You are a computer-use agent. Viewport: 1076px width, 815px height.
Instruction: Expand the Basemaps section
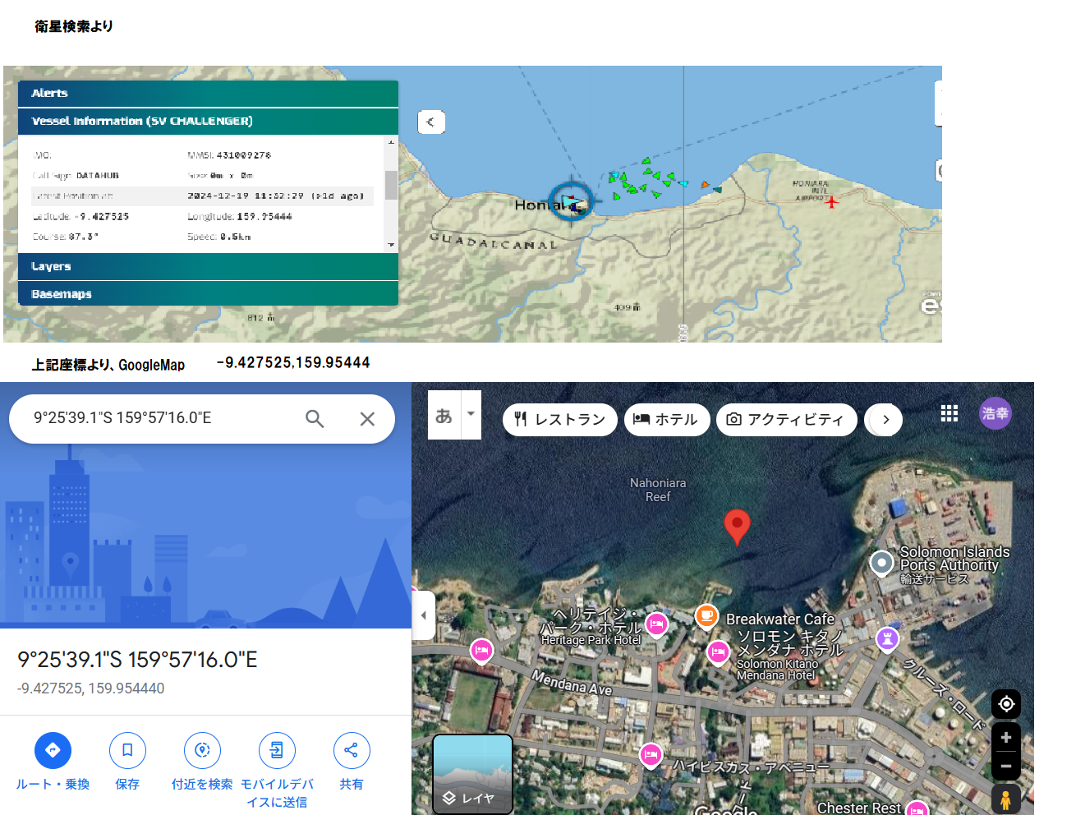[208, 293]
